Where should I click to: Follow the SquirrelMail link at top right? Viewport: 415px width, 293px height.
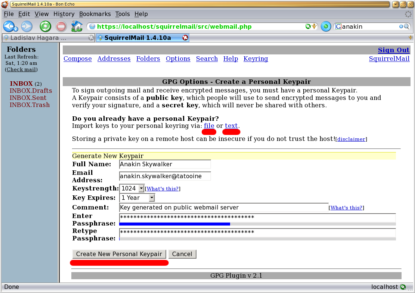coord(389,59)
